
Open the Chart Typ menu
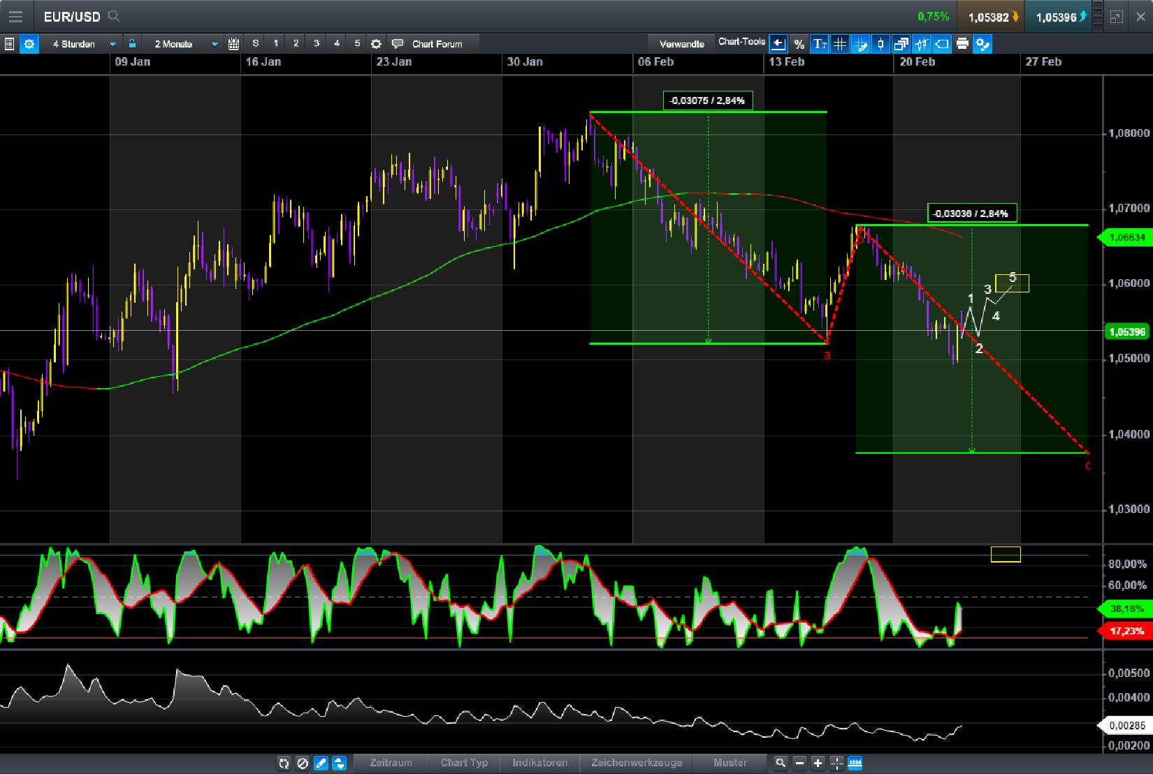tap(464, 763)
